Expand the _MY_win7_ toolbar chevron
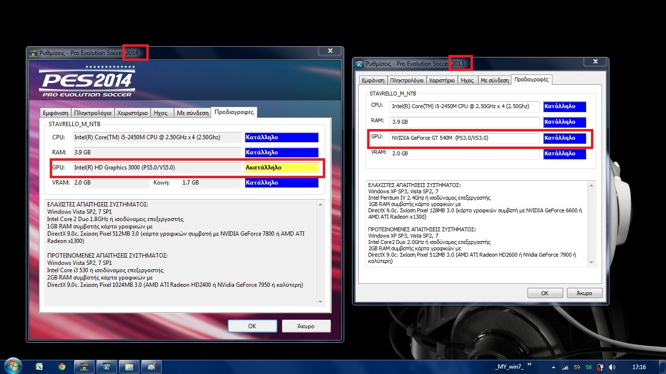 click(530, 364)
